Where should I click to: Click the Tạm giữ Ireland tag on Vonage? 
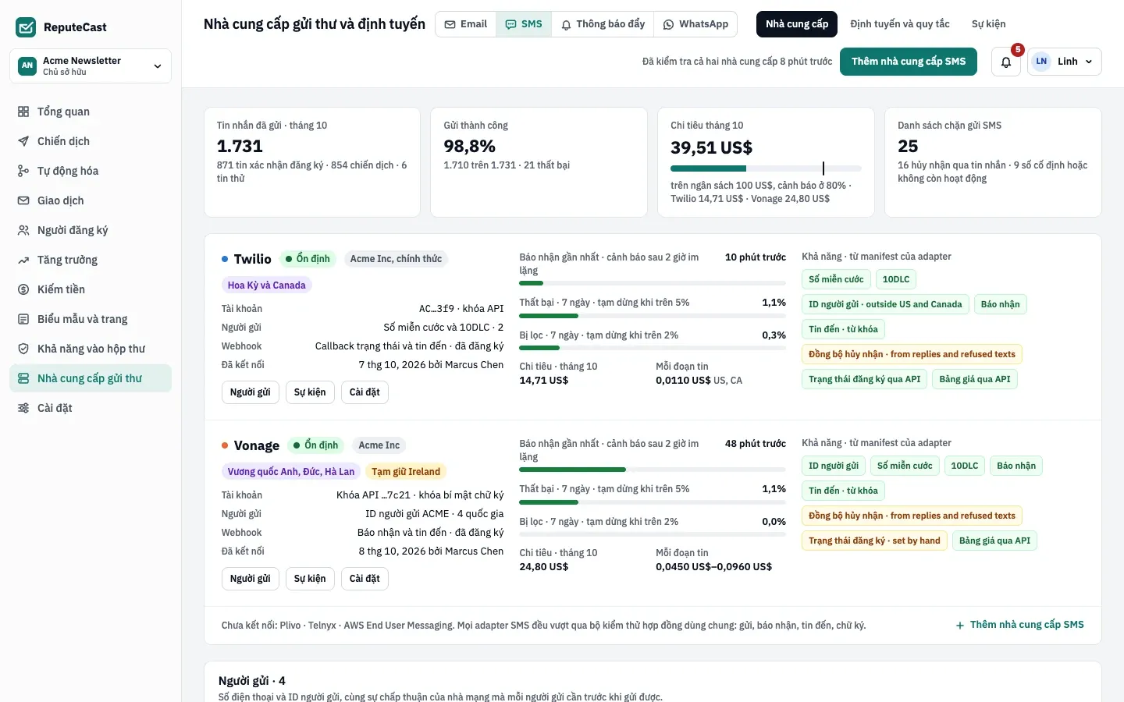point(406,472)
